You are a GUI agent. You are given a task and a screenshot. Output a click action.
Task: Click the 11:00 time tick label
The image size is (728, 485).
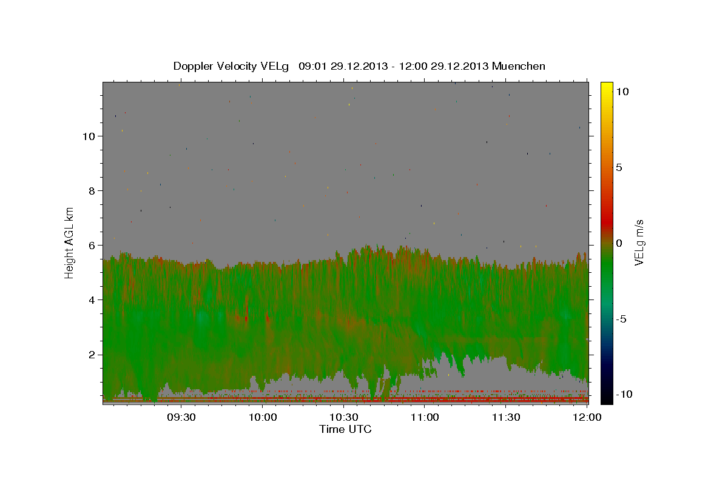click(425, 417)
